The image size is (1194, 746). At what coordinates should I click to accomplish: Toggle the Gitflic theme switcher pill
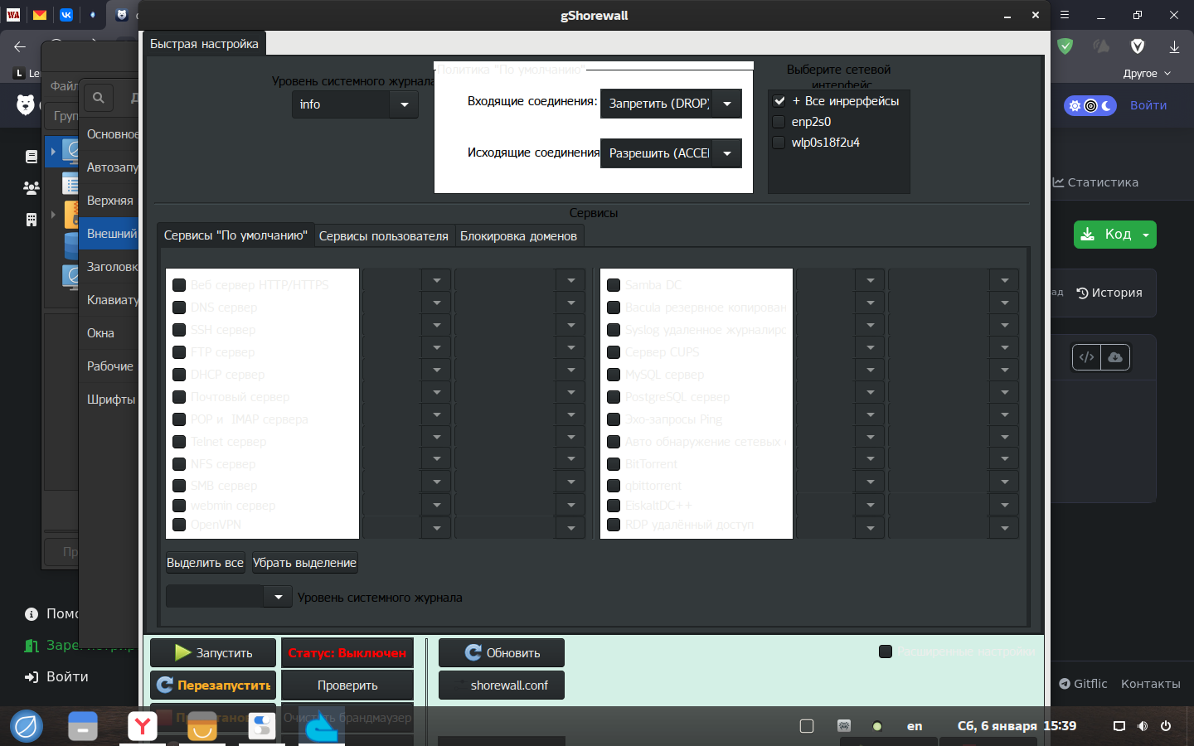tap(1090, 105)
